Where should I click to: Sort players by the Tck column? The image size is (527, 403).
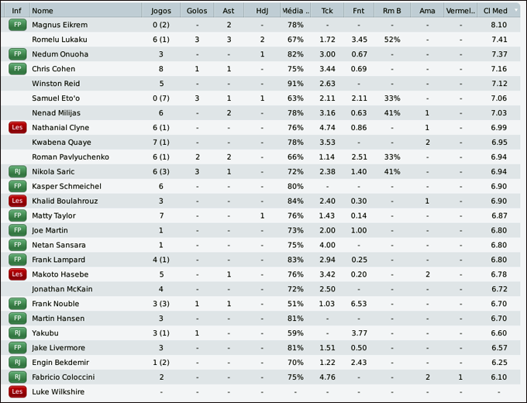[x=327, y=11]
